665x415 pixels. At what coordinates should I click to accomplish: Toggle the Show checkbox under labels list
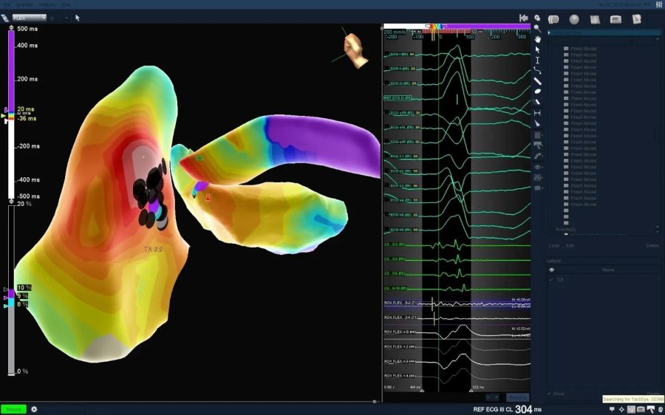click(550, 394)
